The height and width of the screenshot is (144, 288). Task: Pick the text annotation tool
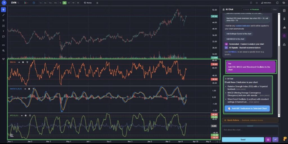3,31
